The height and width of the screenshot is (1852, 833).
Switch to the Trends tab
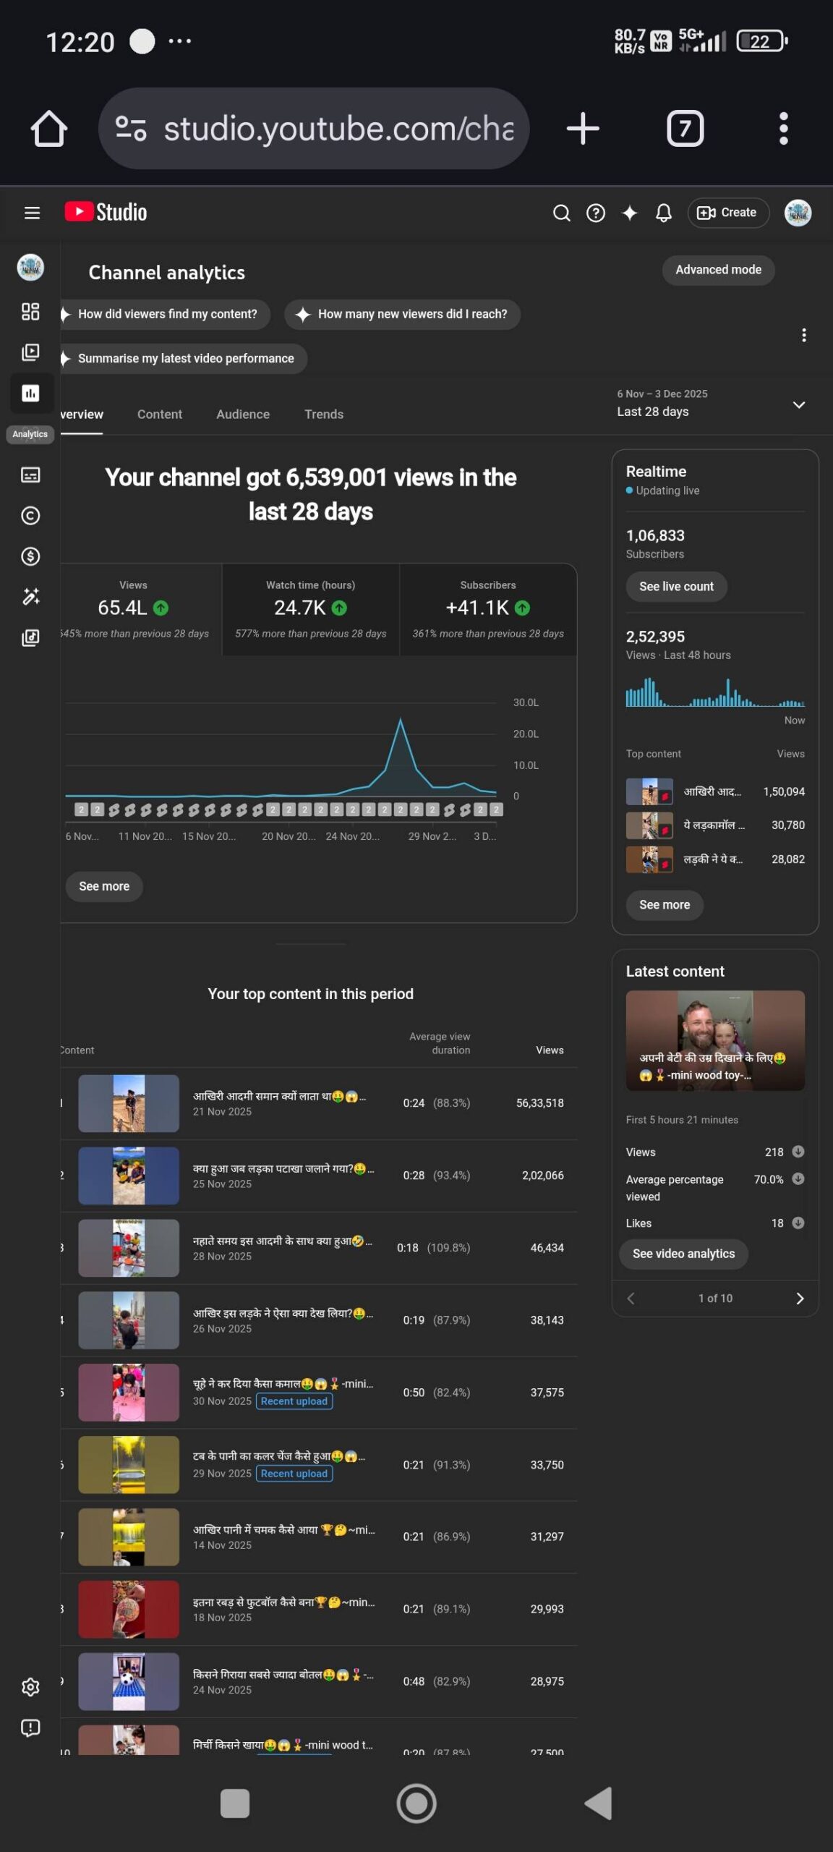pyautogui.click(x=323, y=415)
